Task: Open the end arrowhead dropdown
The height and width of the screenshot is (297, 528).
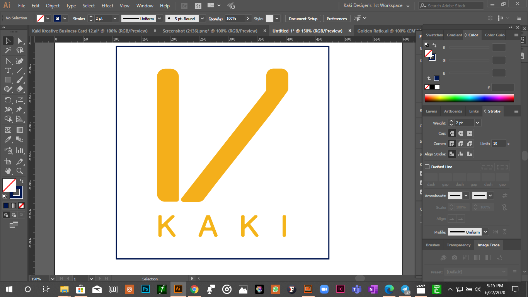Action: (491, 196)
